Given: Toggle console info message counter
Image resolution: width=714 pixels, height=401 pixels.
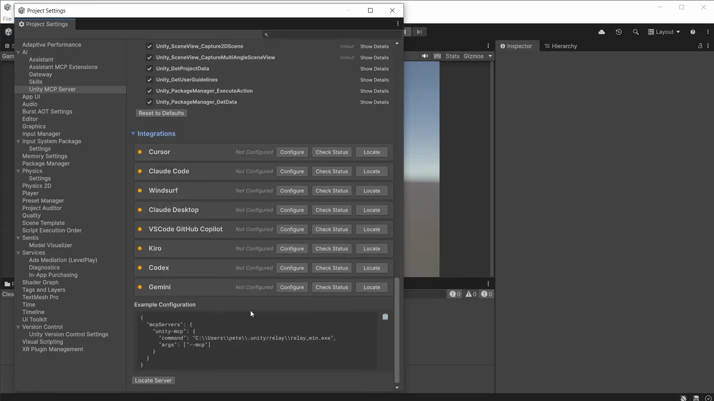Looking at the screenshot, I should click(455, 294).
